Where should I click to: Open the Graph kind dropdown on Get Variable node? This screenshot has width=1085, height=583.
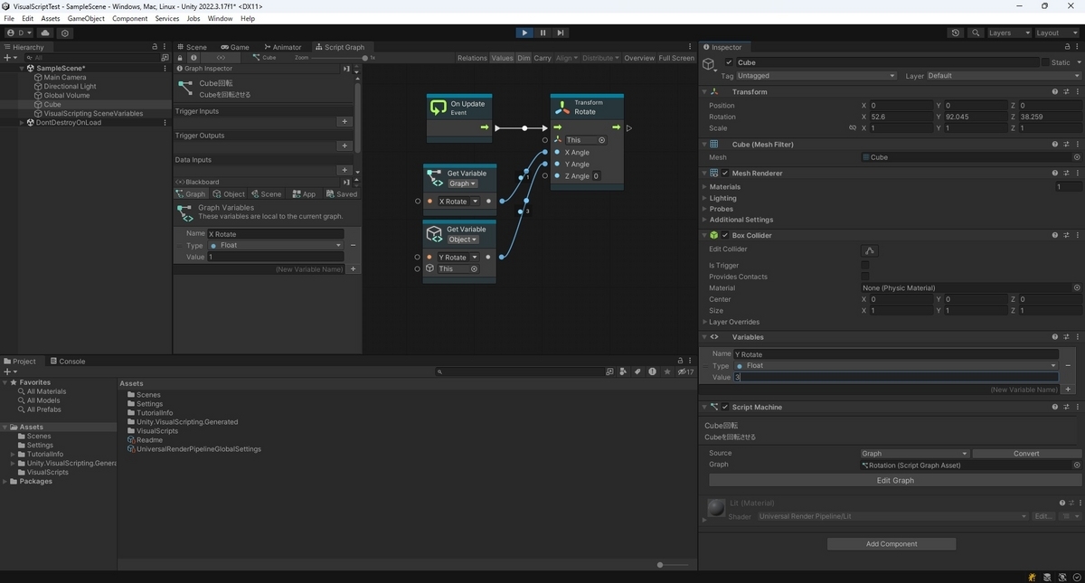click(x=463, y=183)
